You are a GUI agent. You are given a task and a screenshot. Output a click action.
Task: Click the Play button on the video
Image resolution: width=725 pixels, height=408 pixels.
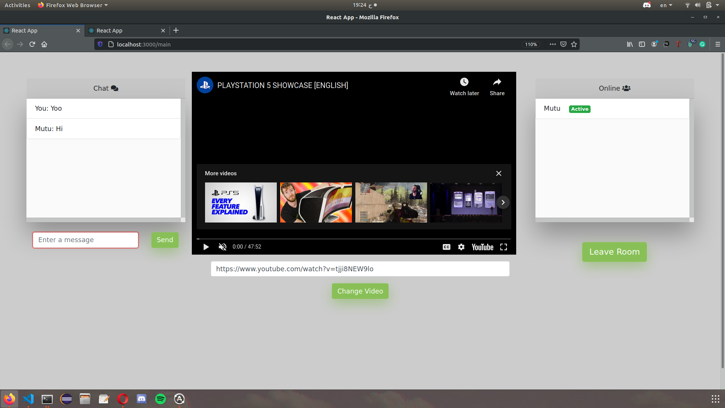tap(206, 247)
